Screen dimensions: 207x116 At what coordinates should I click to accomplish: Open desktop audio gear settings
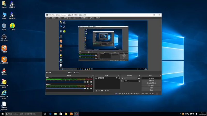coord(91,89)
